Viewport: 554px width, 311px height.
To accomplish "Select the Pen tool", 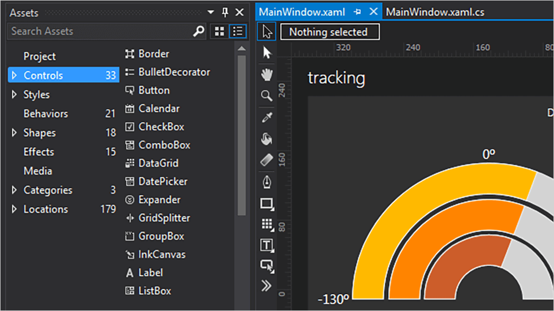I will 266,182.
